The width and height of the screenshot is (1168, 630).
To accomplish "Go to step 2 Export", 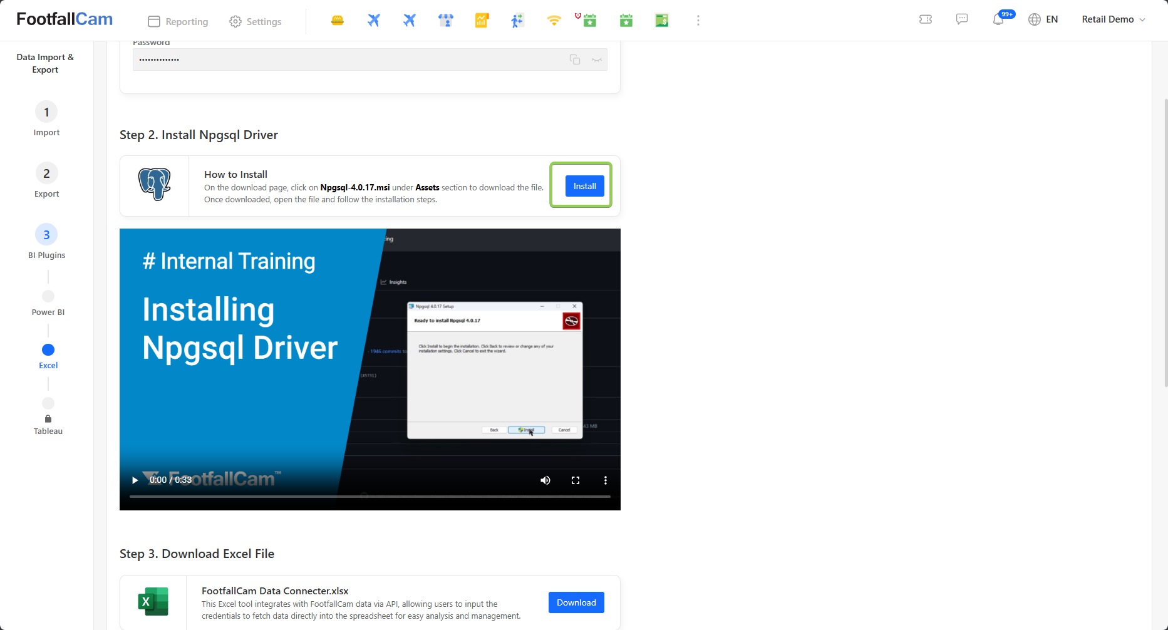I will (x=46, y=180).
